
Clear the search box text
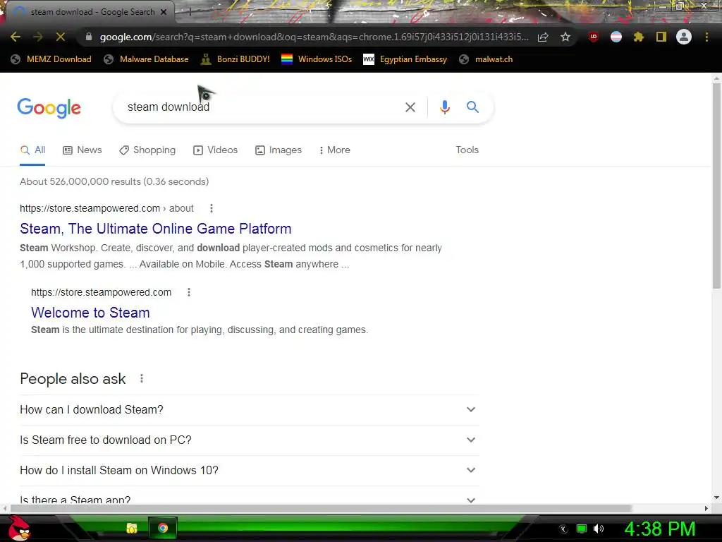pyautogui.click(x=410, y=107)
